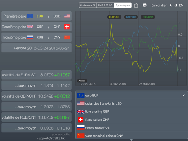Screen dimensions: 188x141
Task: Select the Dynamiques tab
Action: point(123,5)
